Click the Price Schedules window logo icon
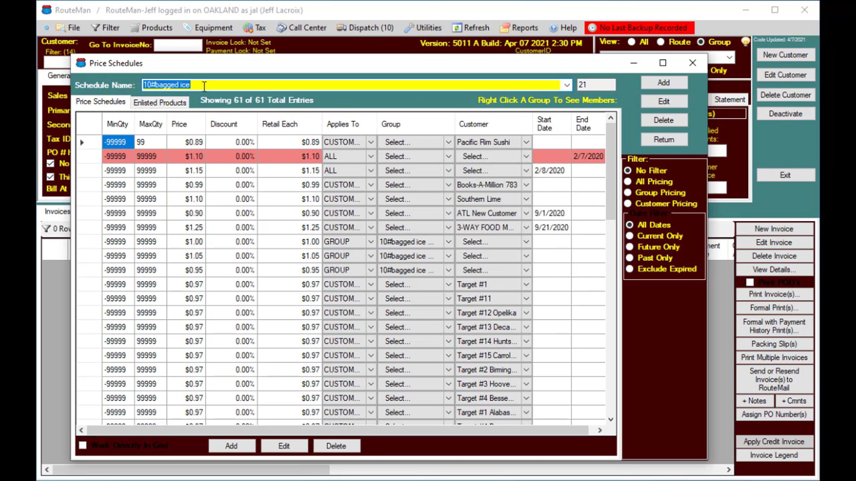Screen dimensions: 856x481 tap(81, 63)
